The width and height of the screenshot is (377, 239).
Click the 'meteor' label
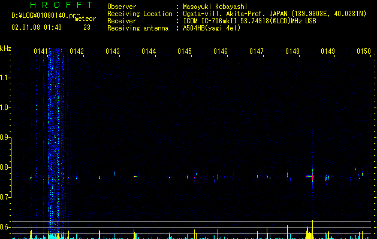(x=85, y=19)
